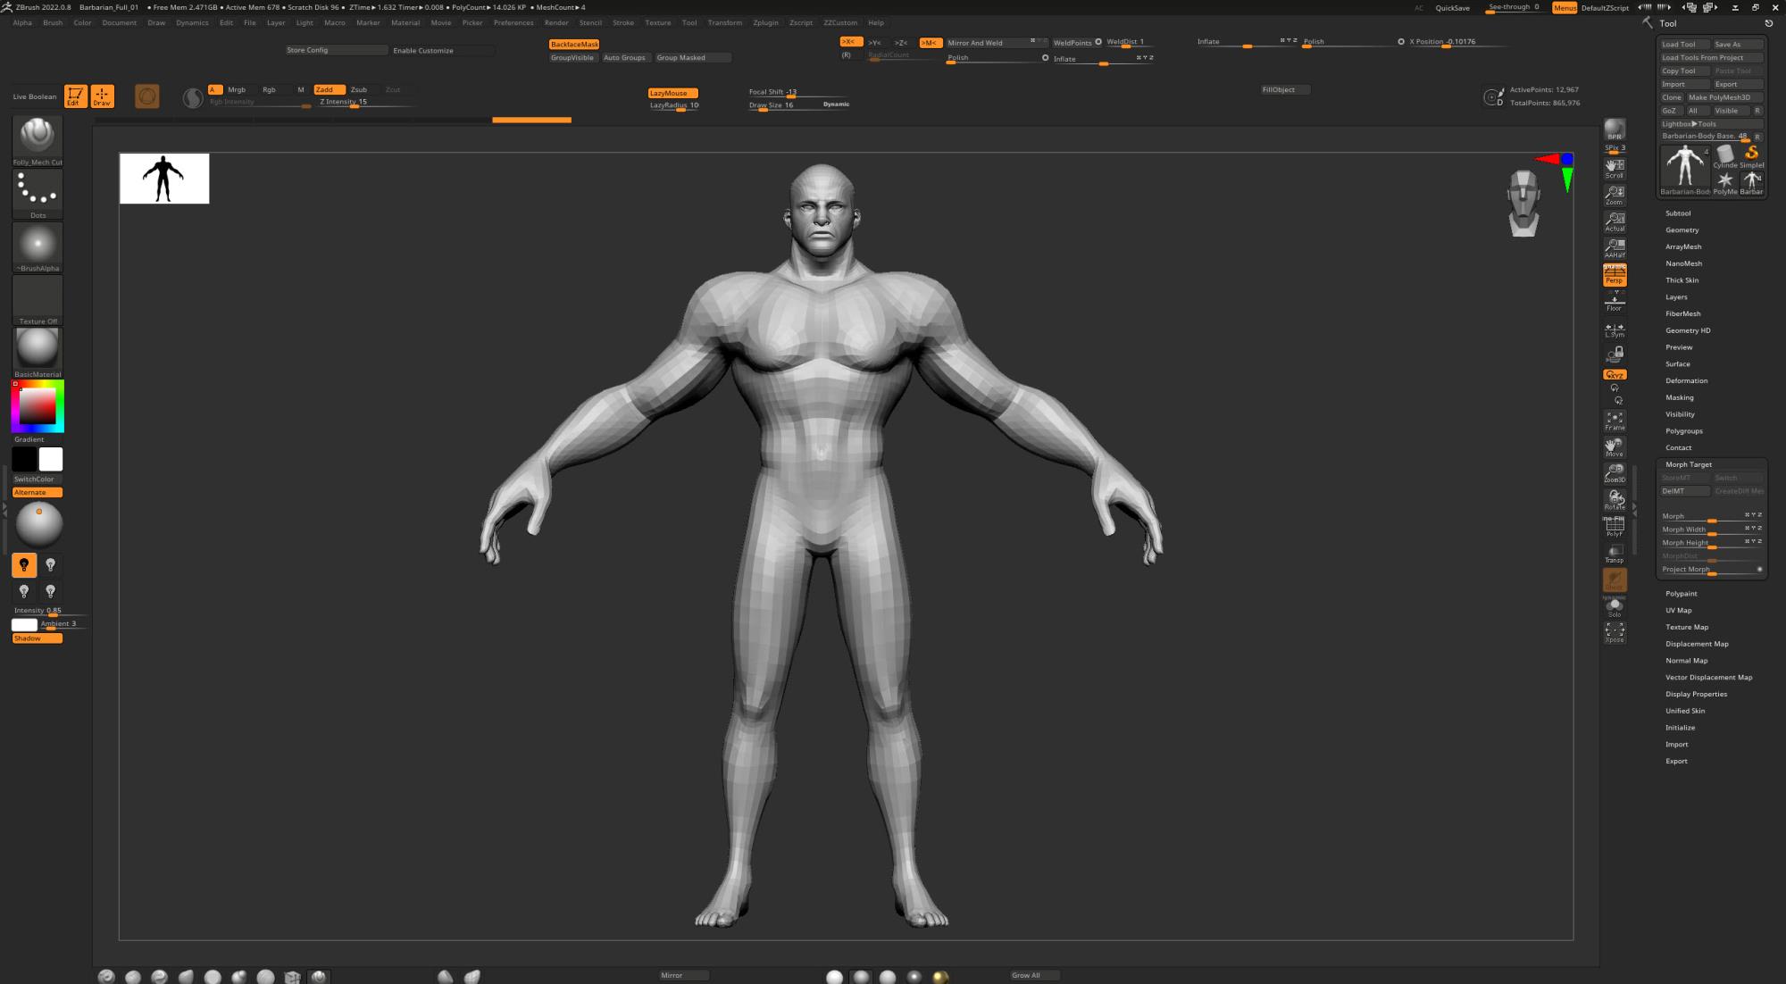Click the PolyMesh star tool thumbnail
This screenshot has width=1786, height=984.
[1725, 183]
